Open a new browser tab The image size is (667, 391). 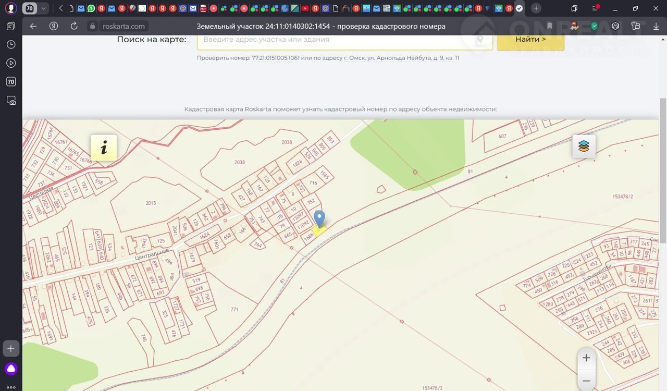[x=536, y=8]
